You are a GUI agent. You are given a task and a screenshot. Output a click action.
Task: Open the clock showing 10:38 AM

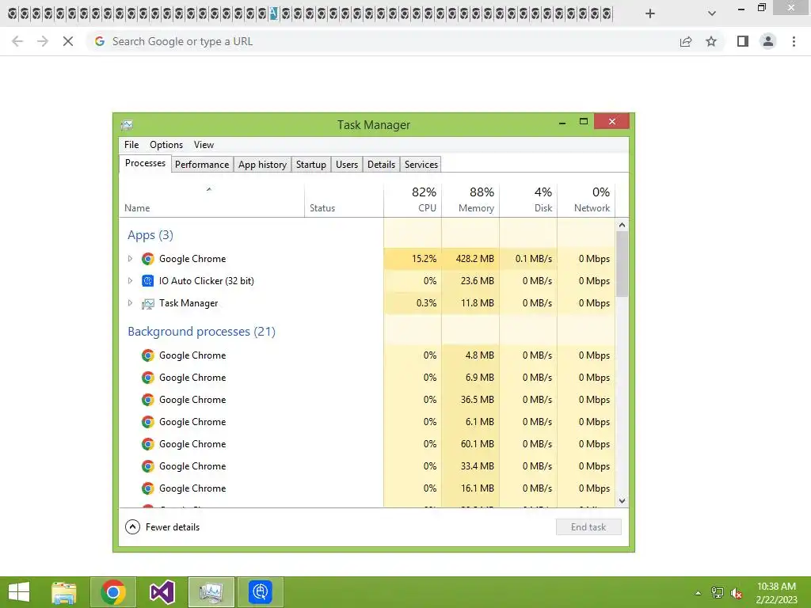coord(776,593)
